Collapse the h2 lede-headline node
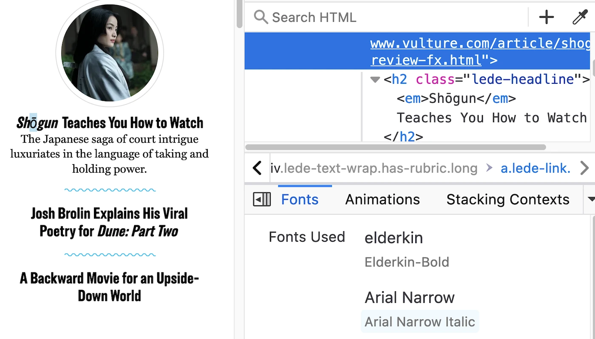Image resolution: width=595 pixels, height=339 pixels. [x=375, y=80]
